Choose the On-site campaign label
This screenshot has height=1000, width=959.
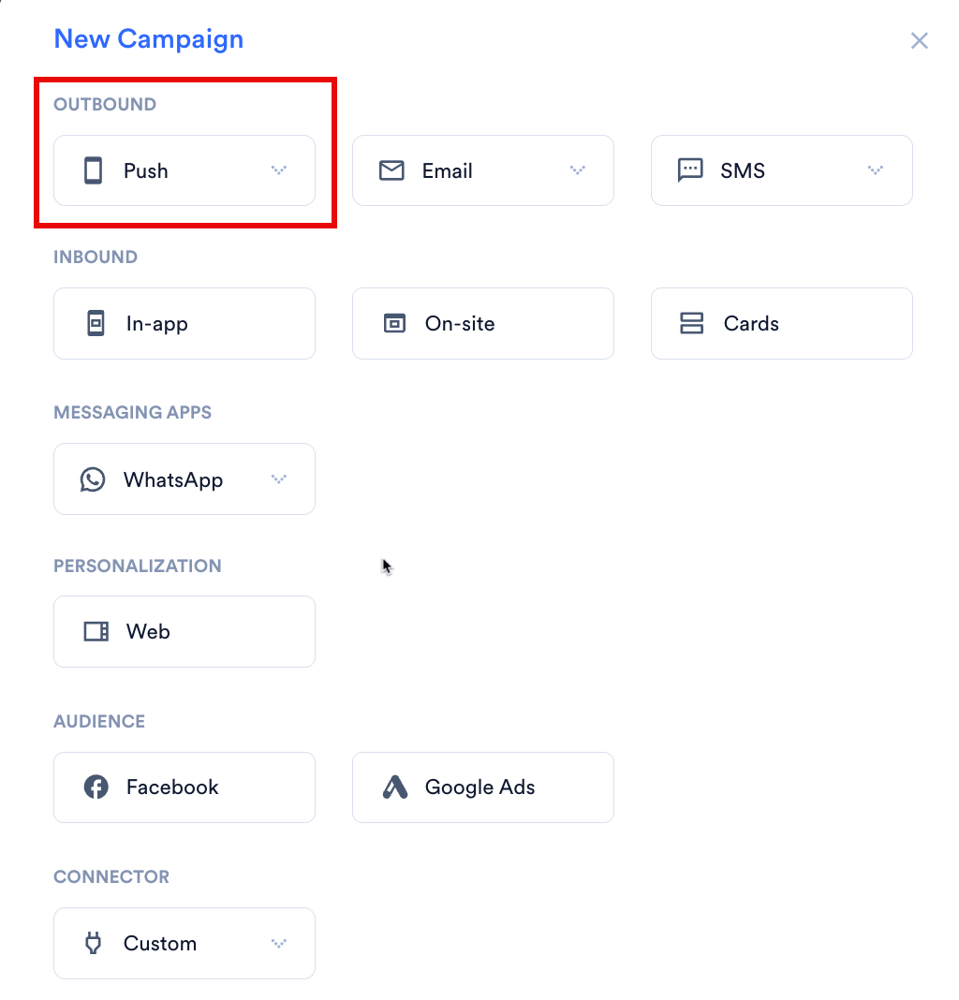[x=460, y=323]
